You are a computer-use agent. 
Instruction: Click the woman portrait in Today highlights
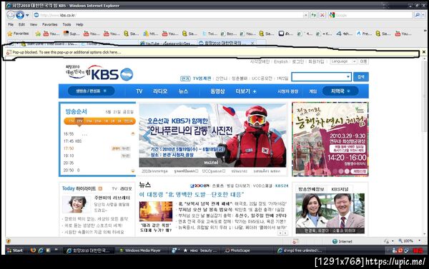(77, 204)
